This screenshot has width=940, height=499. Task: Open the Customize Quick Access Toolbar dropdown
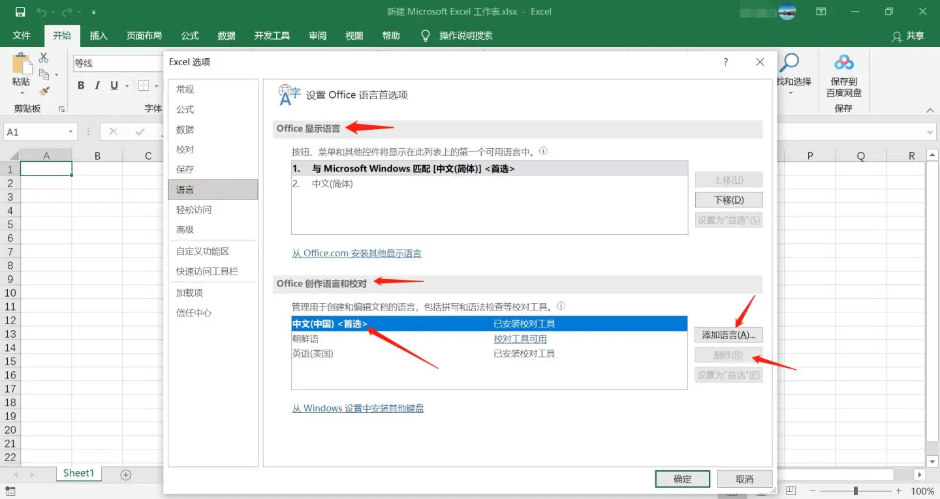[x=94, y=12]
